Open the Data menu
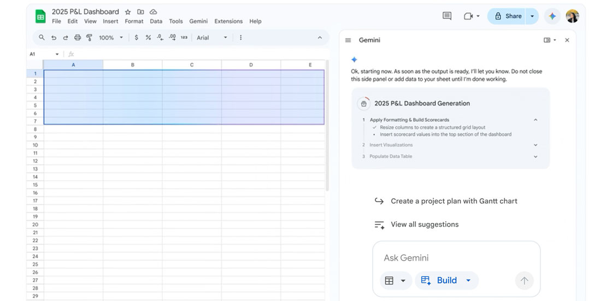612x301 pixels. tap(156, 21)
